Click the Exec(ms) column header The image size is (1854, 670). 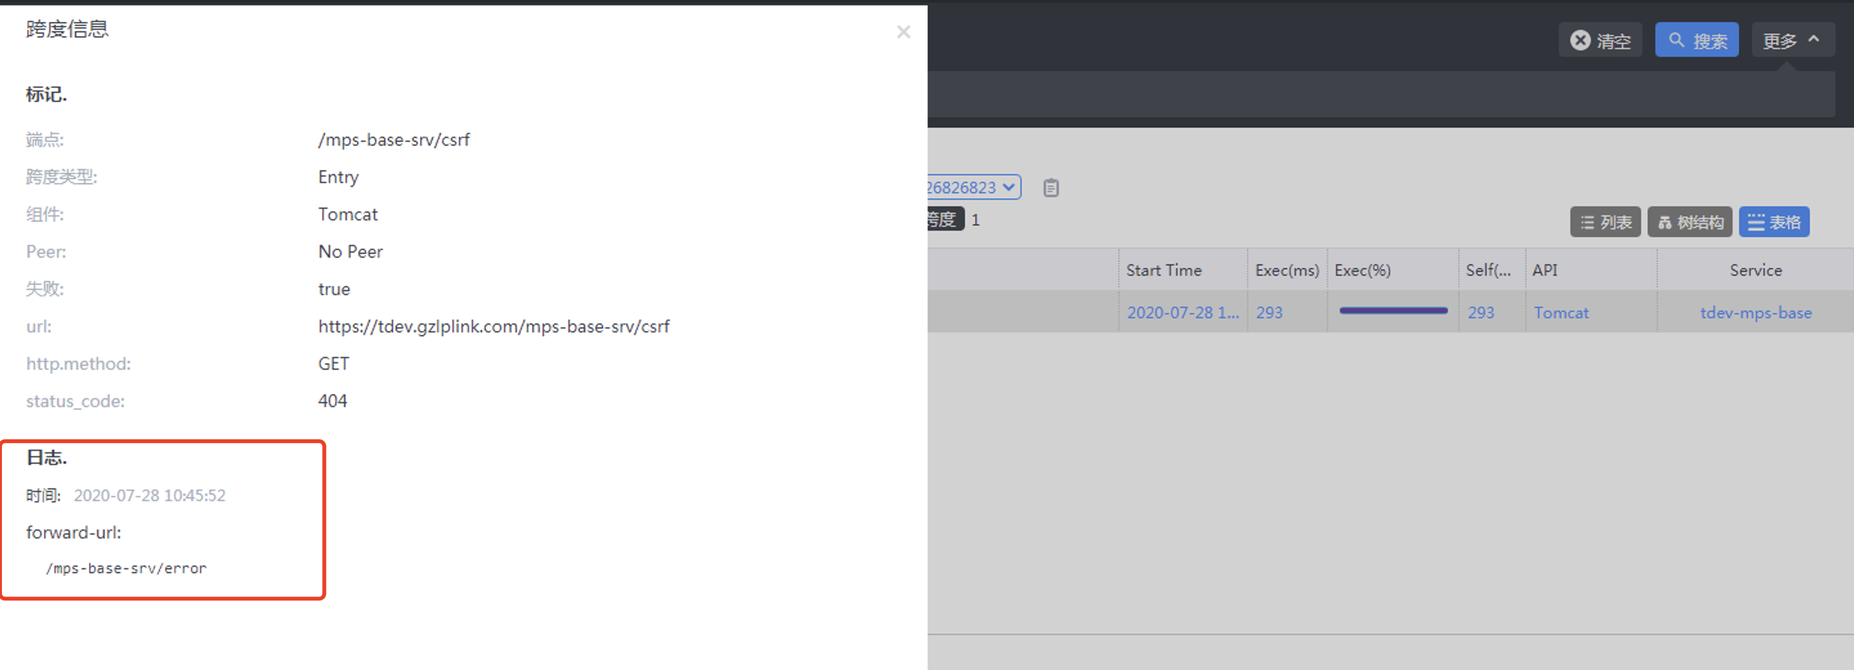point(1287,271)
